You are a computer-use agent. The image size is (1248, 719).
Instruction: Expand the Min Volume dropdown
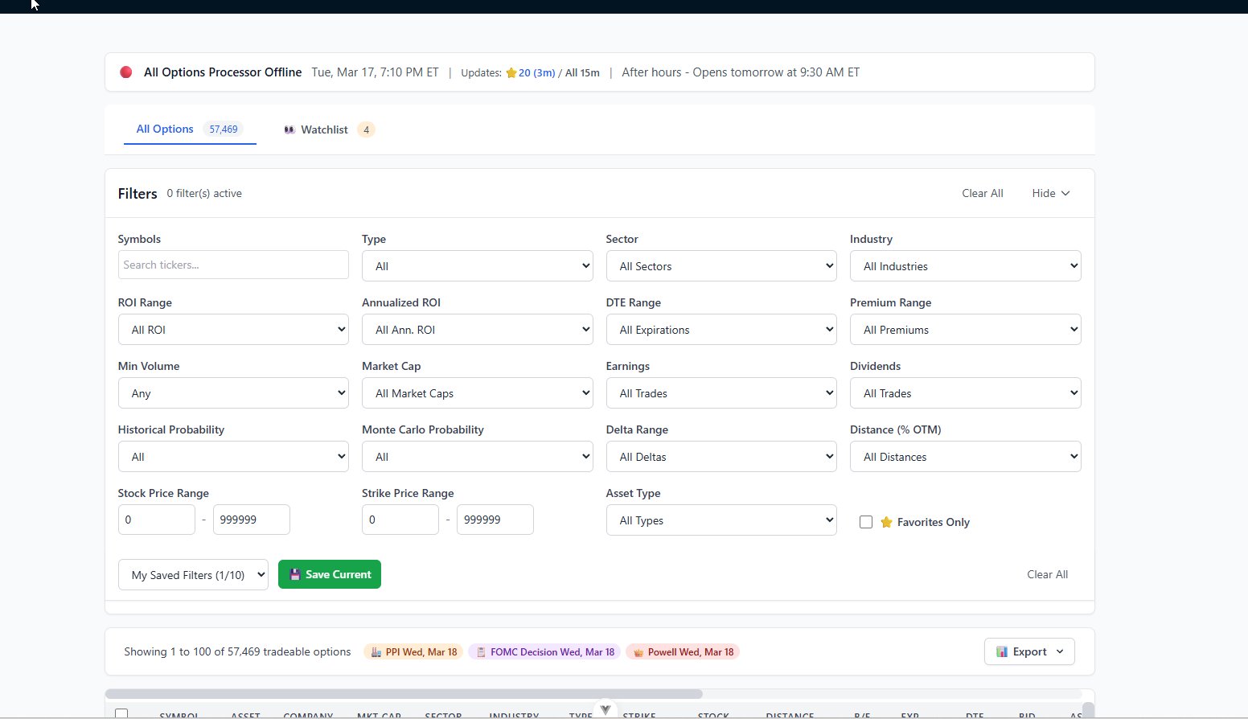[x=233, y=393]
